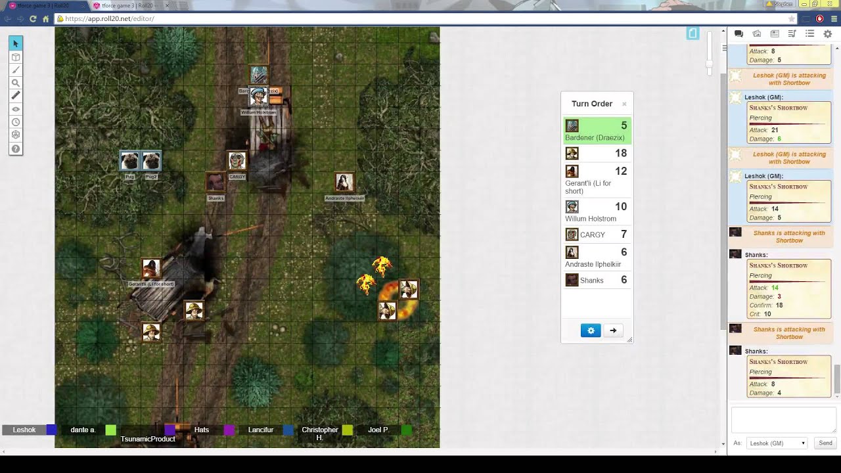
Task: Open the Art Library tab
Action: tap(757, 34)
